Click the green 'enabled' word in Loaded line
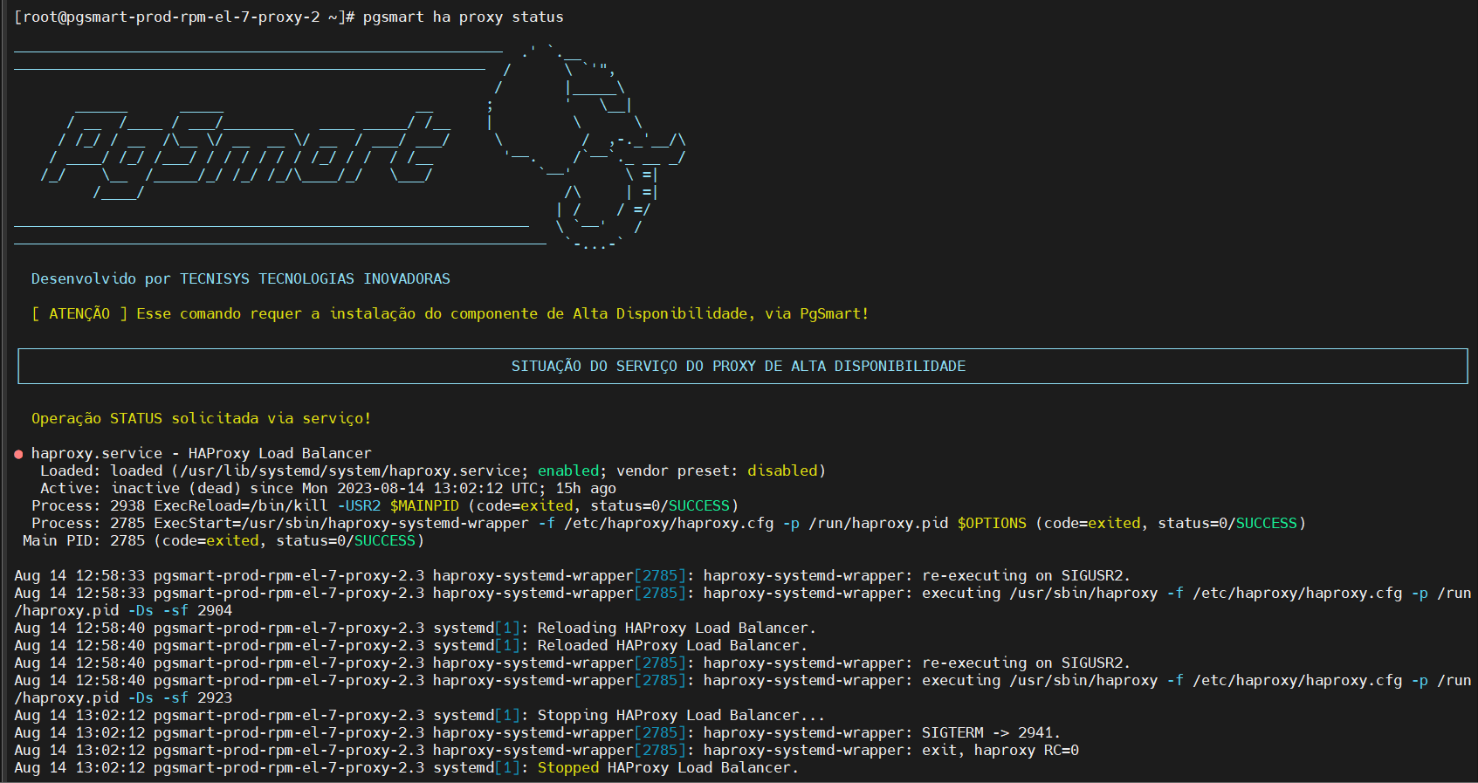This screenshot has height=783, width=1478. point(568,470)
